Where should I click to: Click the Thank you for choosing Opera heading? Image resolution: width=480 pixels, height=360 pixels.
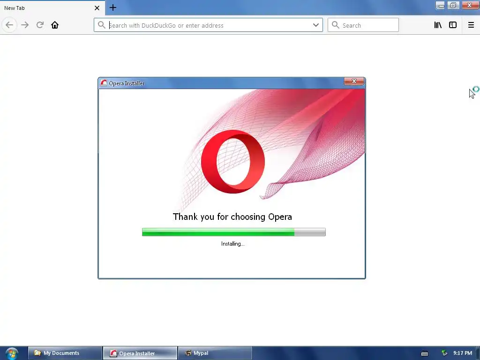232,217
